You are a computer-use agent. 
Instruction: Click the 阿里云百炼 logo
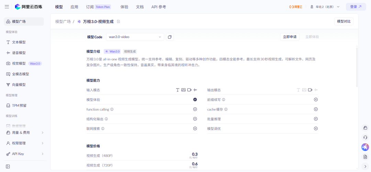(29, 7)
